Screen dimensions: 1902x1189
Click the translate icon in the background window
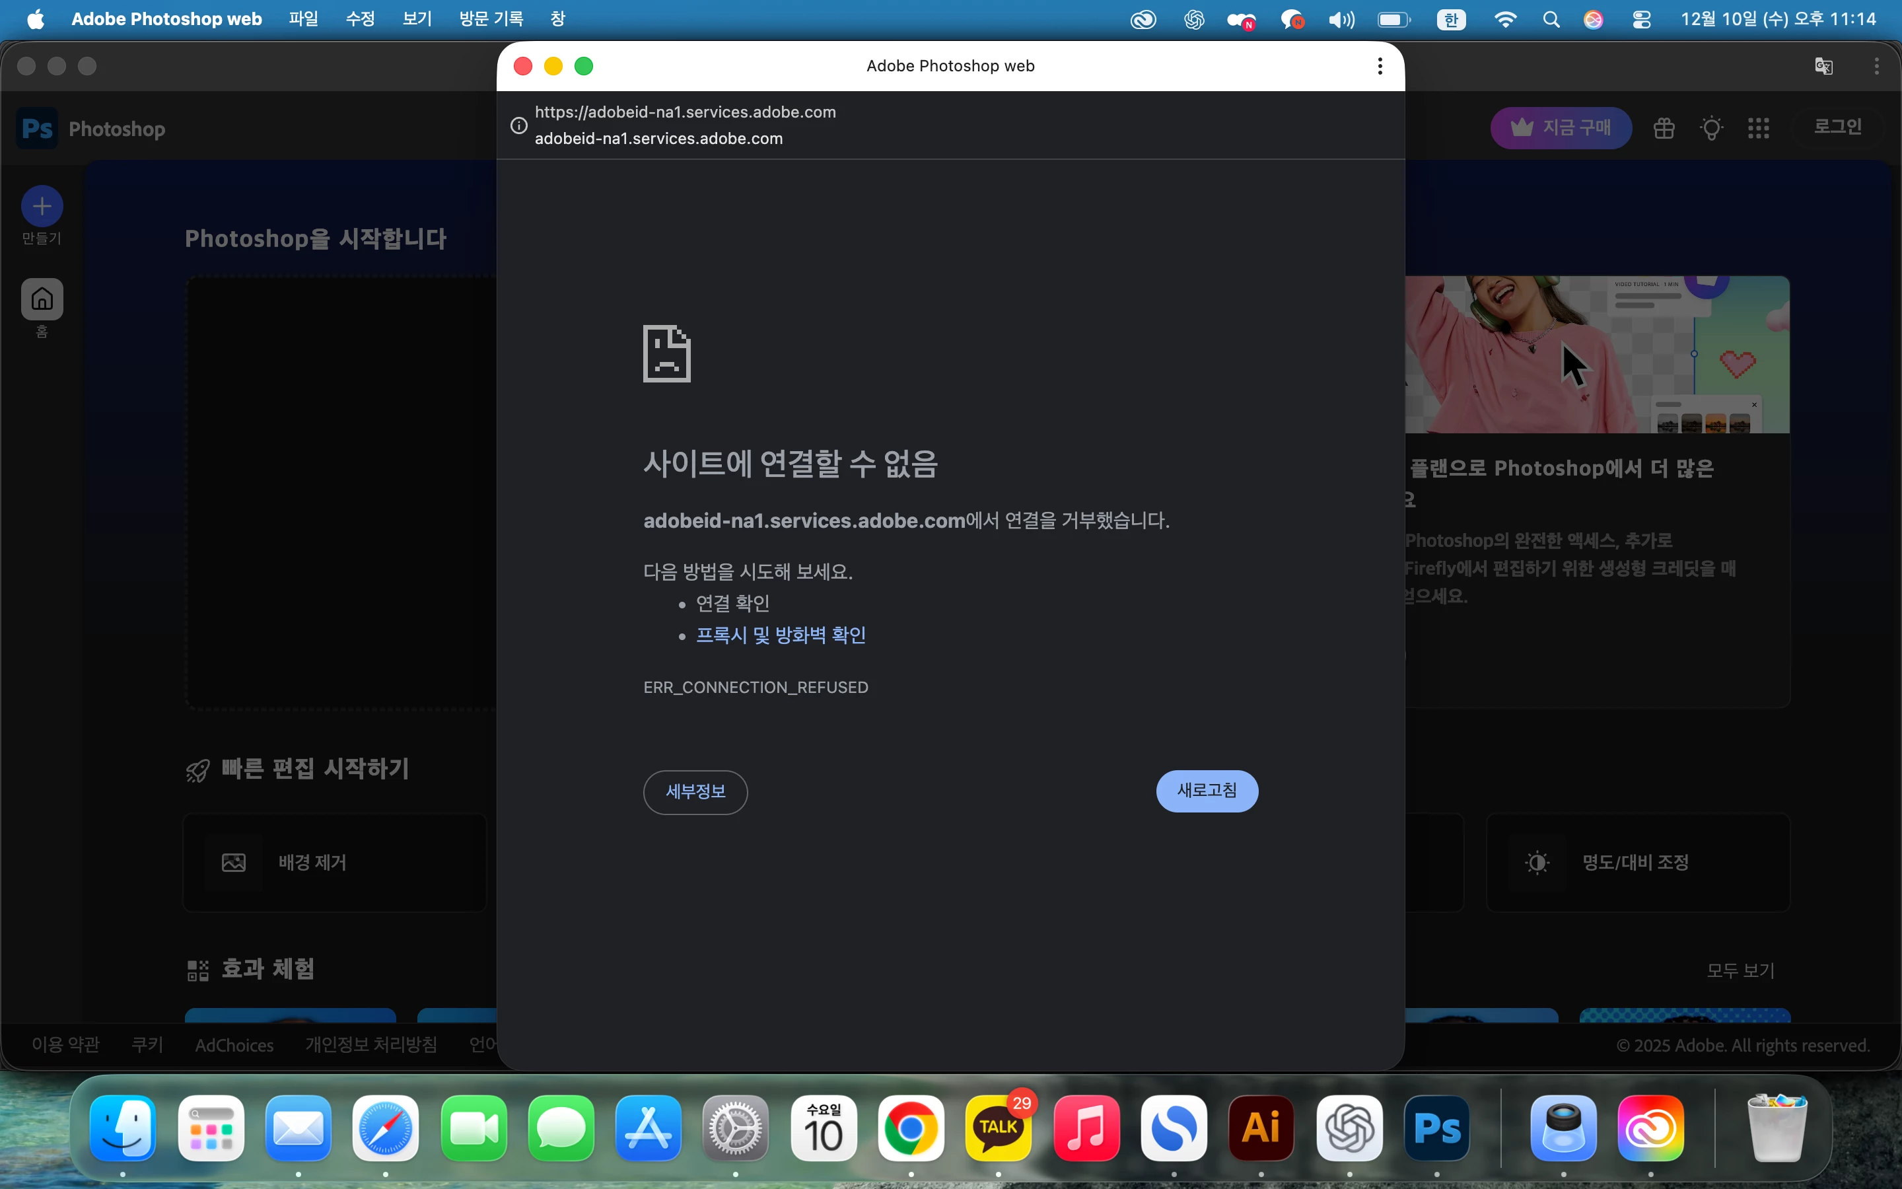click(1823, 66)
